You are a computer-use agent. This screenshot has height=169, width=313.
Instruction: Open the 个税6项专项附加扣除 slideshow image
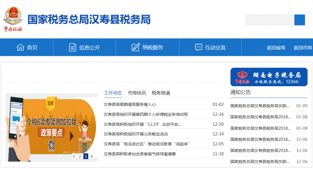point(51,127)
